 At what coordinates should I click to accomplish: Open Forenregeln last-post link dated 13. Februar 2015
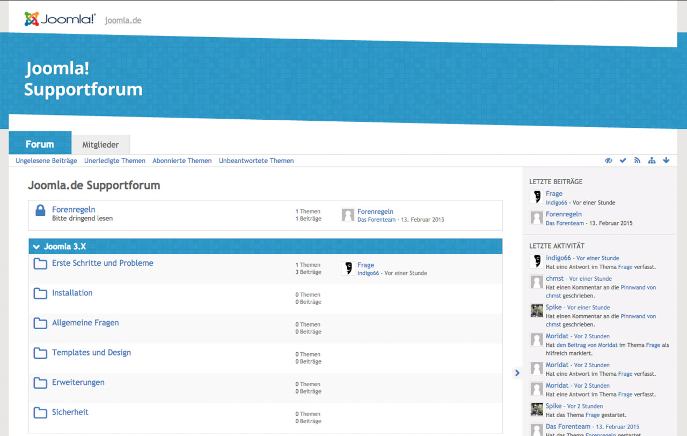375,212
